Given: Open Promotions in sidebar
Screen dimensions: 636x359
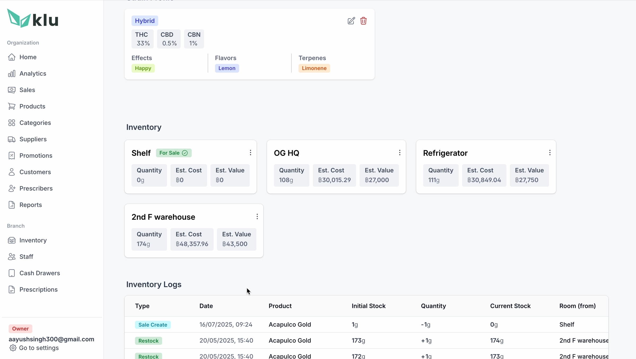Looking at the screenshot, I should pos(36,155).
